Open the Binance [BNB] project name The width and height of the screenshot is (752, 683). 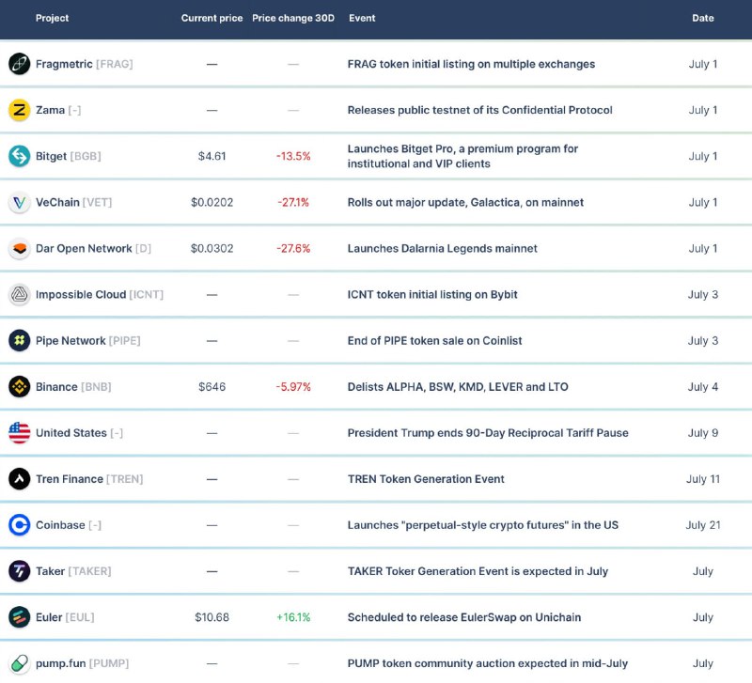click(x=73, y=386)
